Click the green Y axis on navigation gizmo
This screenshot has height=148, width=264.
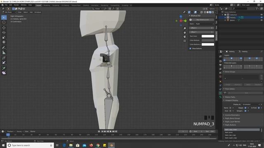185,21
